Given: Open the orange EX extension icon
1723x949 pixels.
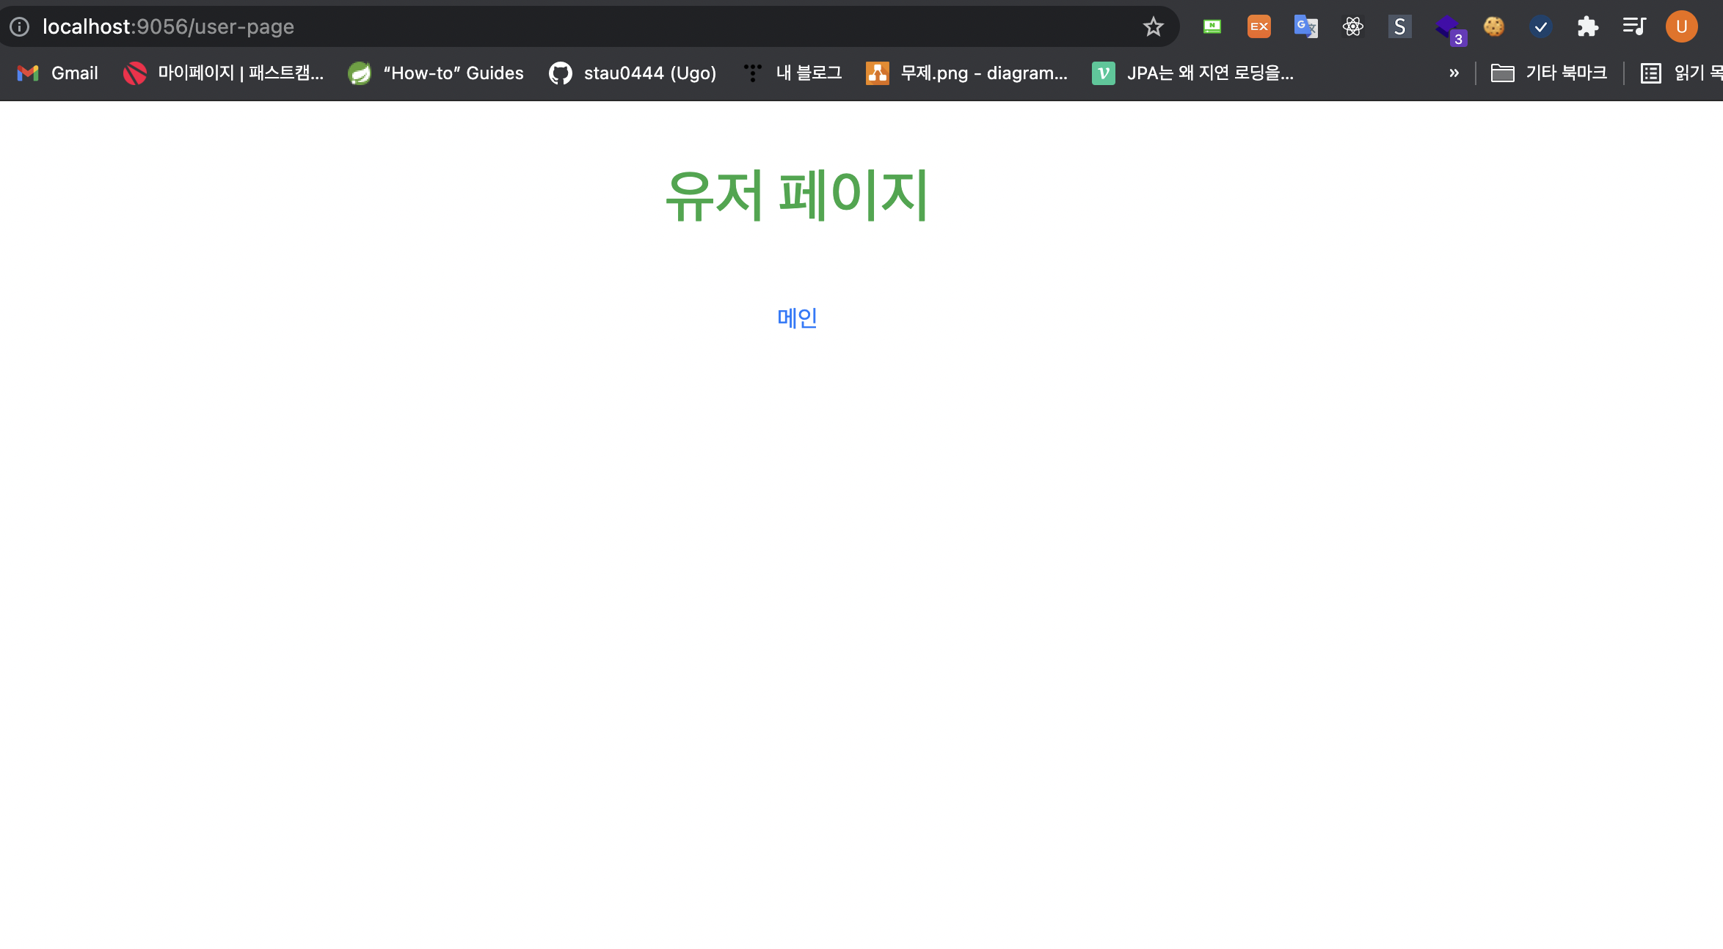Looking at the screenshot, I should point(1259,27).
